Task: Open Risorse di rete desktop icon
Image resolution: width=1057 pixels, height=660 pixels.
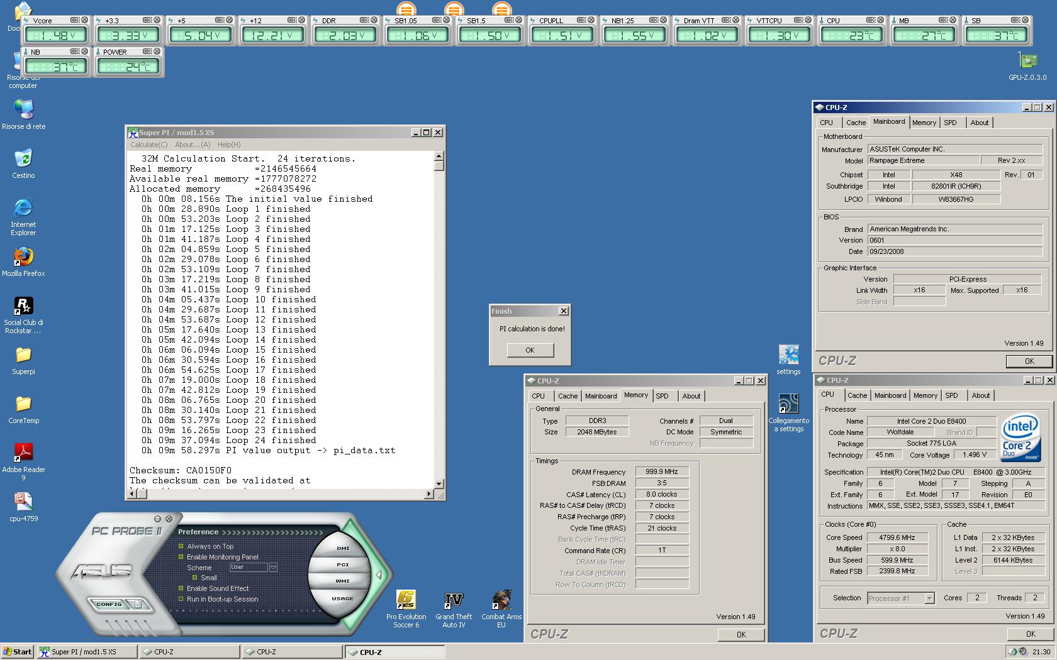Action: (23, 113)
